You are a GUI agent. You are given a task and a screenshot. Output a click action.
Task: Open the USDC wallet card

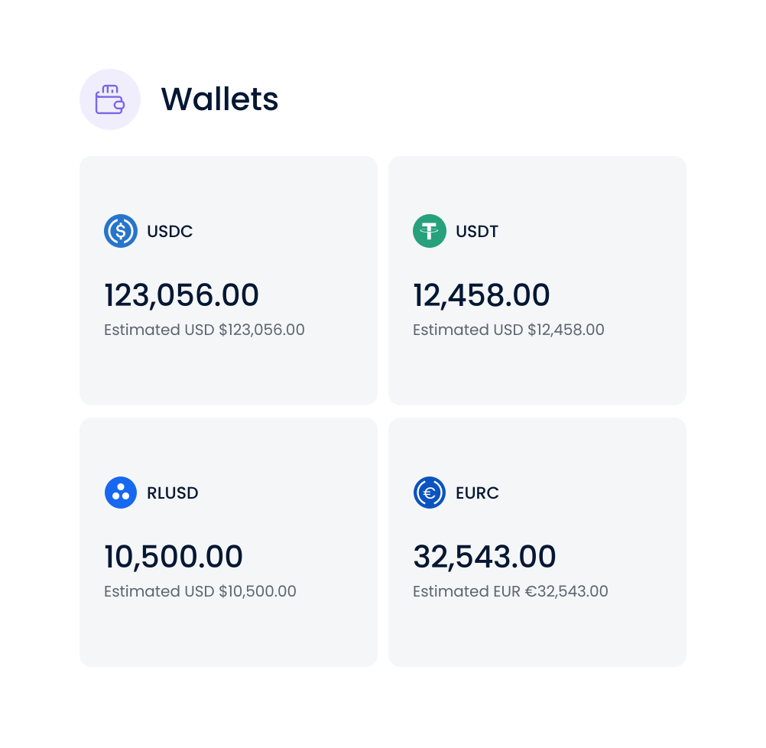[x=229, y=281]
